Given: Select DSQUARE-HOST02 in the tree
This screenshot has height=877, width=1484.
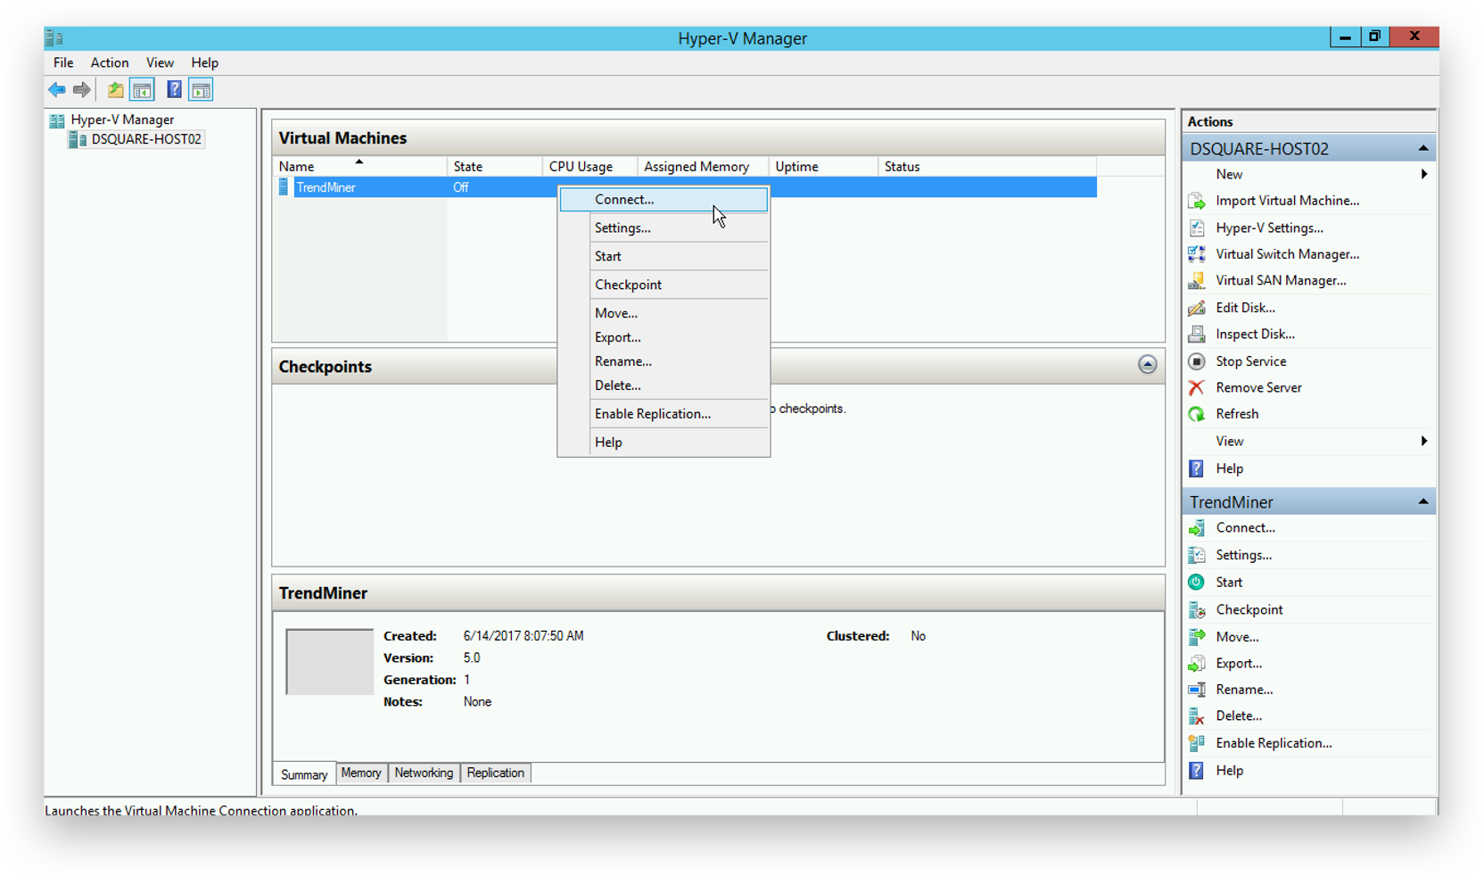Looking at the screenshot, I should point(146,139).
